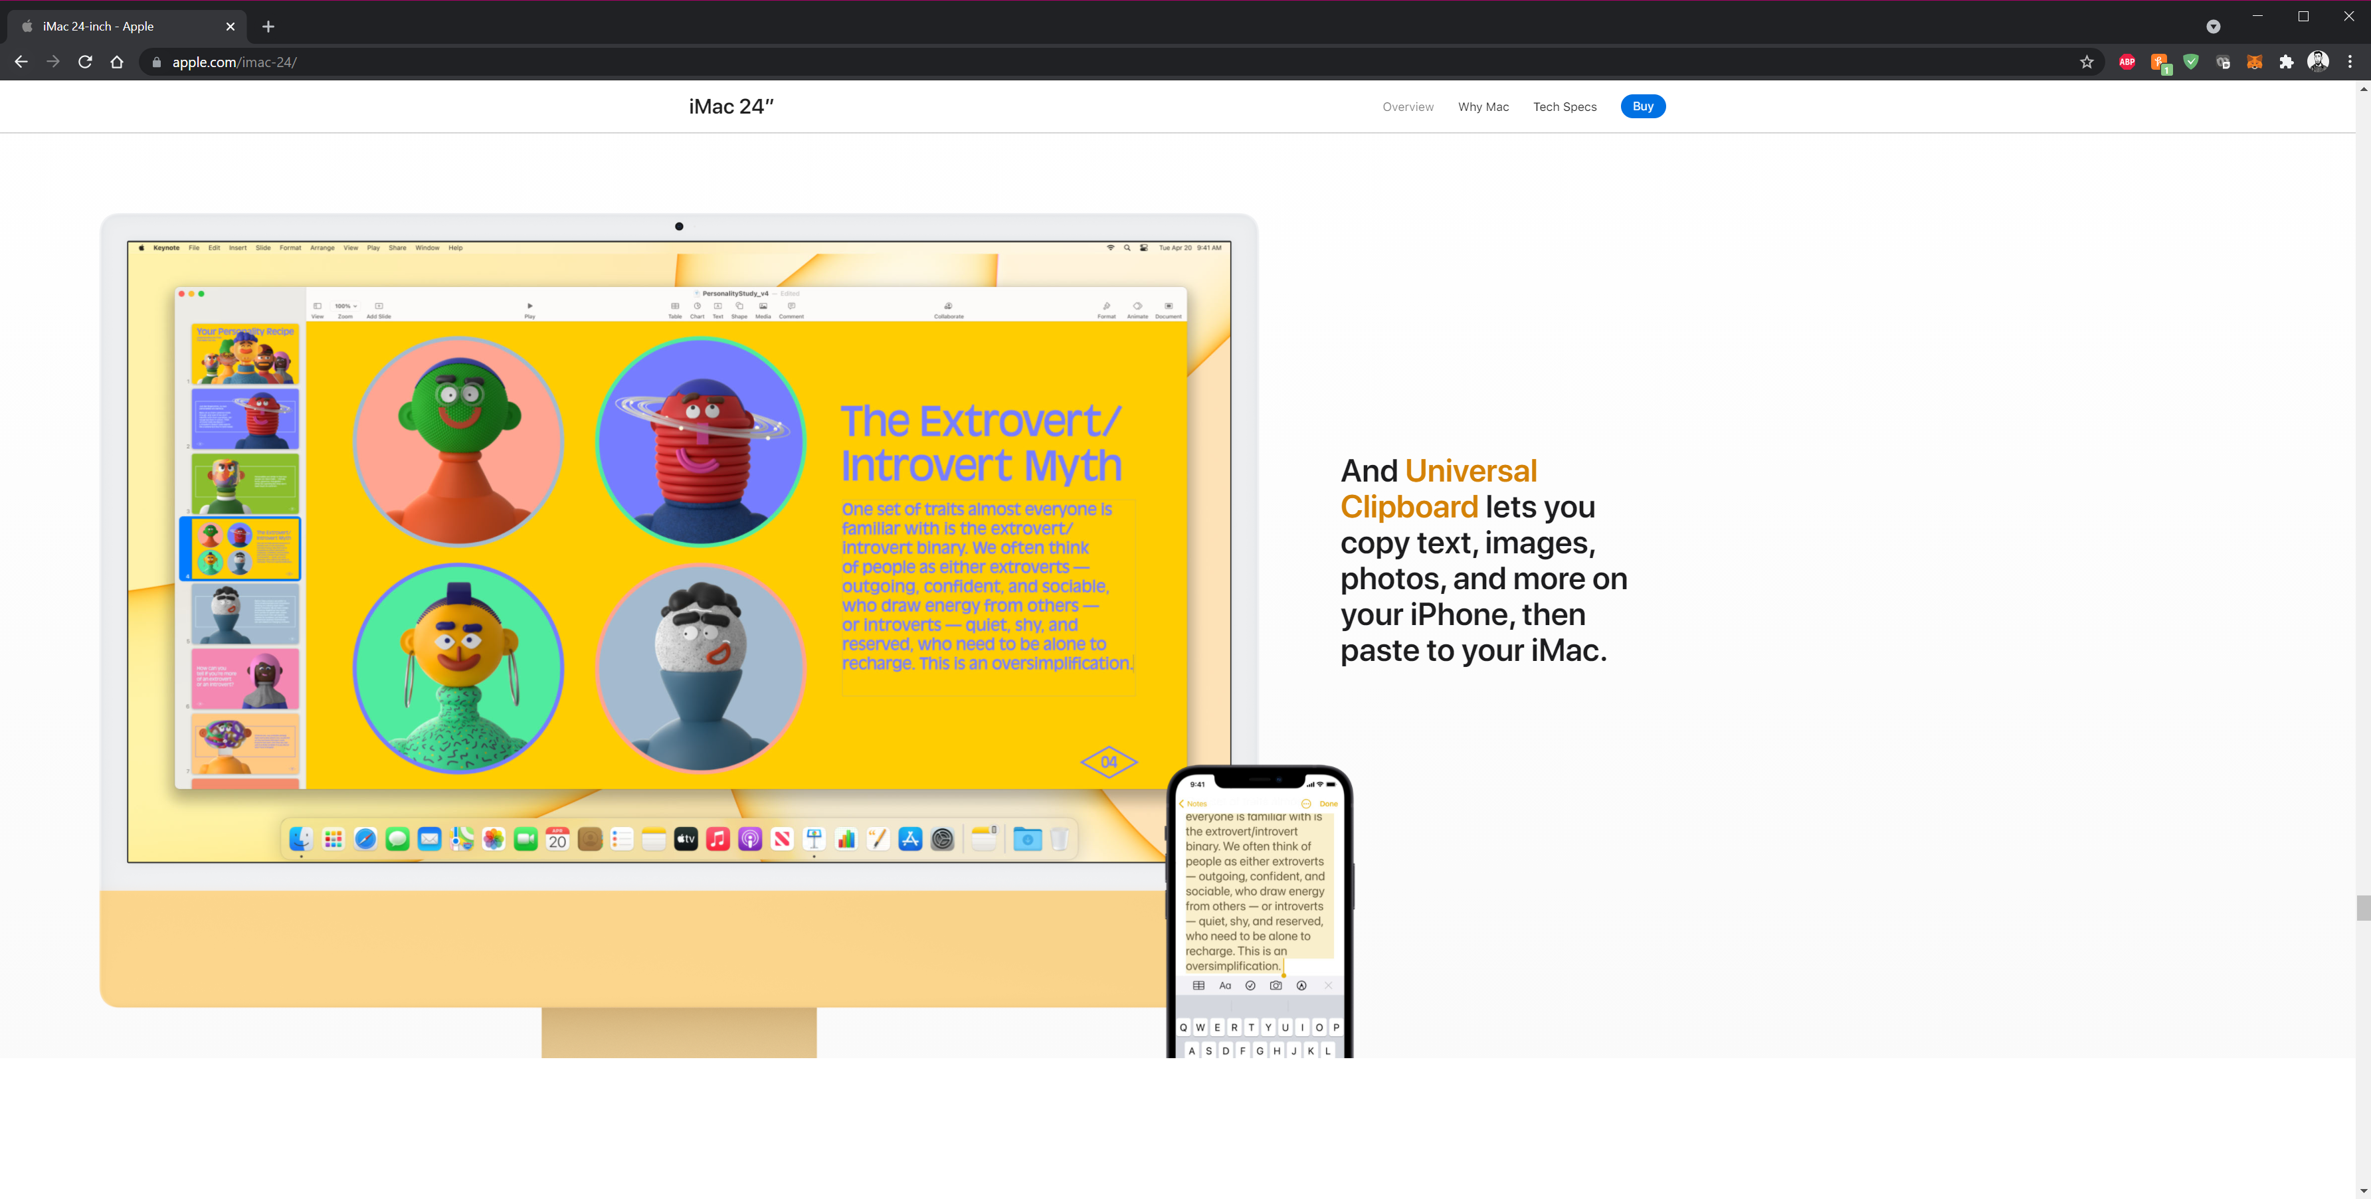
Task: Go to the browser home page
Action: pos(117,62)
